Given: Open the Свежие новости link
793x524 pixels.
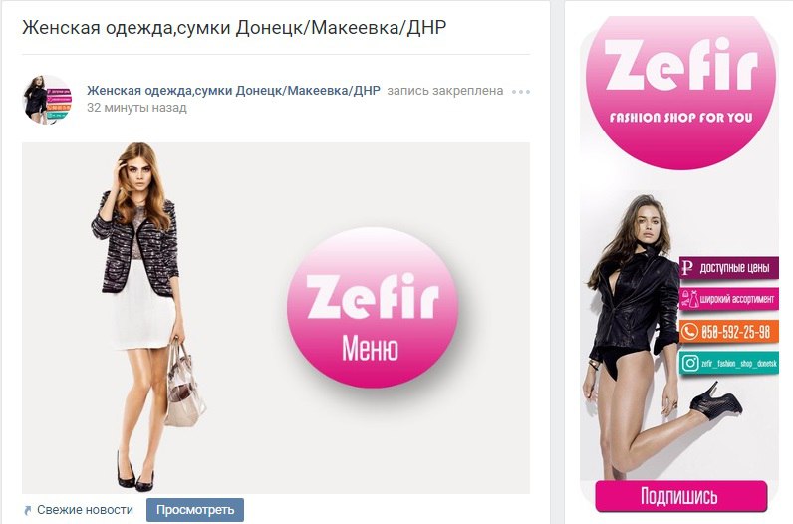Looking at the screenshot, I should 85,510.
